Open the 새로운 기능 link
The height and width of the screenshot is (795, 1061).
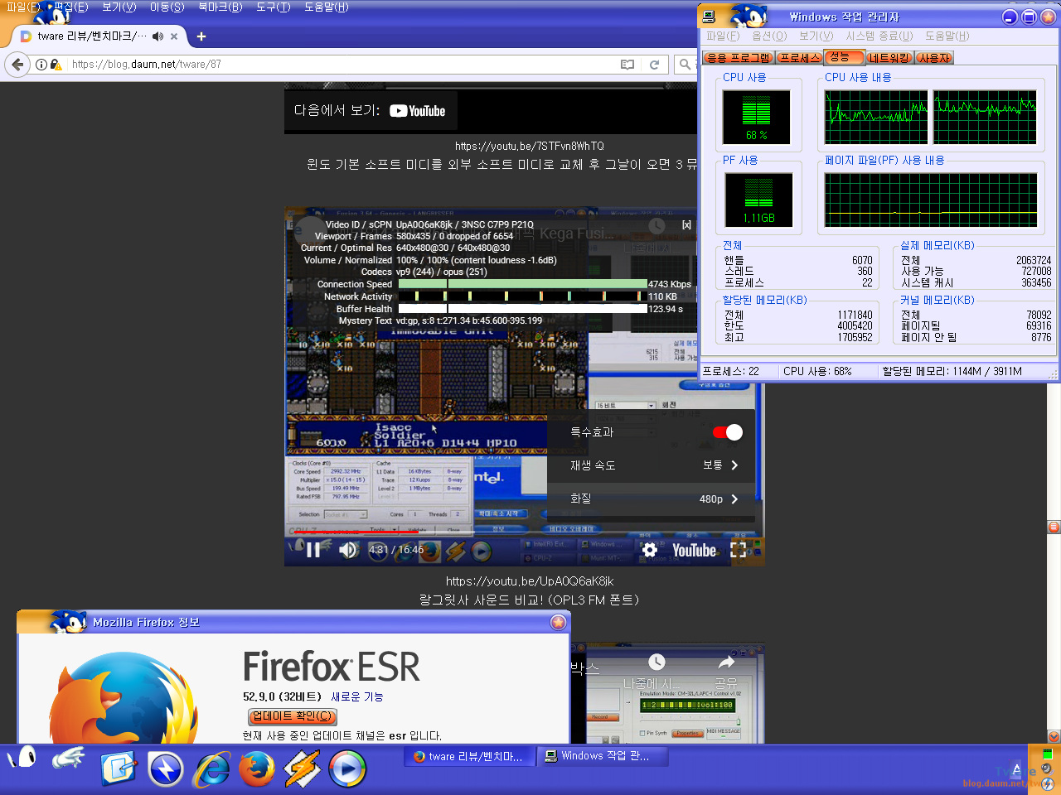[357, 696]
